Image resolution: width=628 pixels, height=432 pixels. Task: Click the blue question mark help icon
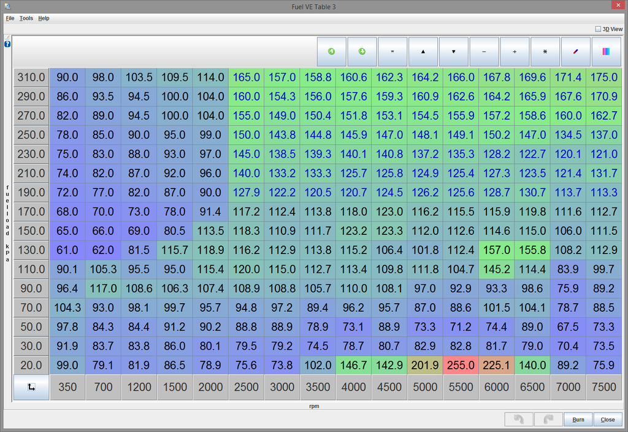[7, 44]
